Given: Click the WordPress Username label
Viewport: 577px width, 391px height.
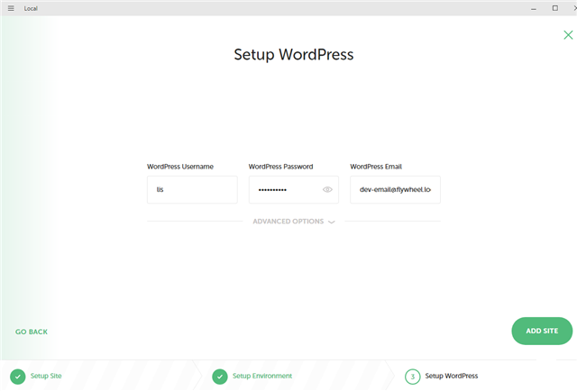Looking at the screenshot, I should click(x=180, y=167).
